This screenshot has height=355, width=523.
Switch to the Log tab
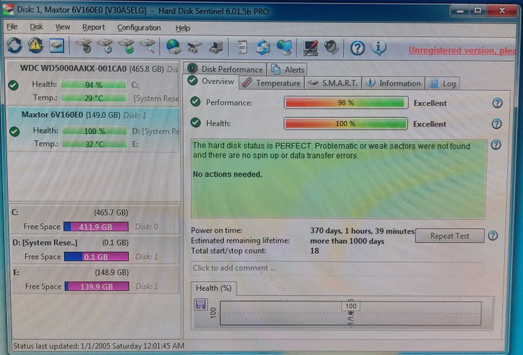click(x=444, y=84)
